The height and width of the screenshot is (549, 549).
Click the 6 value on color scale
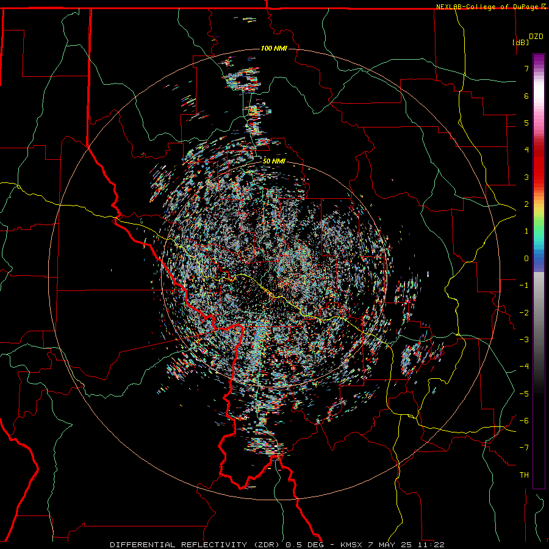point(526,96)
